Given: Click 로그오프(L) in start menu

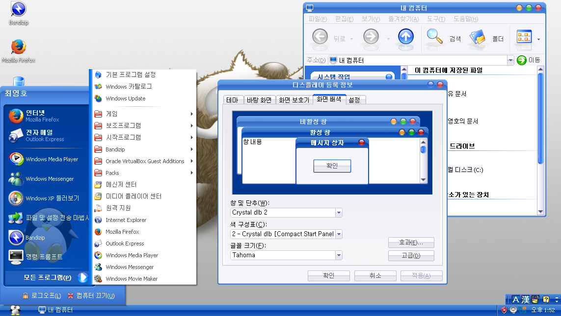Looking at the screenshot, I should click(42, 295).
